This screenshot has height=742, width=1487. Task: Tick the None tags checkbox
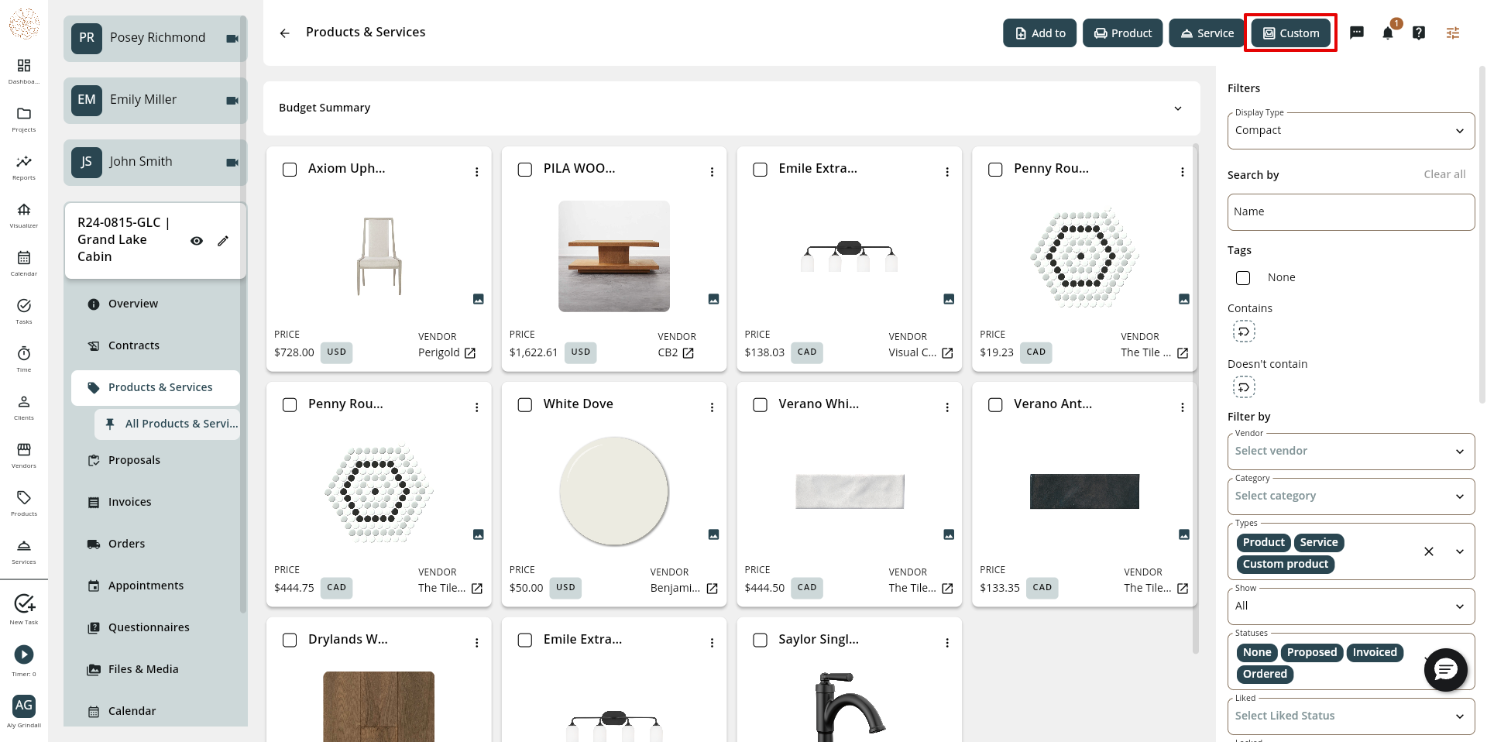coord(1243,278)
